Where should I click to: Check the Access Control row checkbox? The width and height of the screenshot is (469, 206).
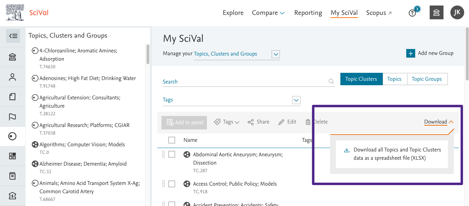pos(172,184)
